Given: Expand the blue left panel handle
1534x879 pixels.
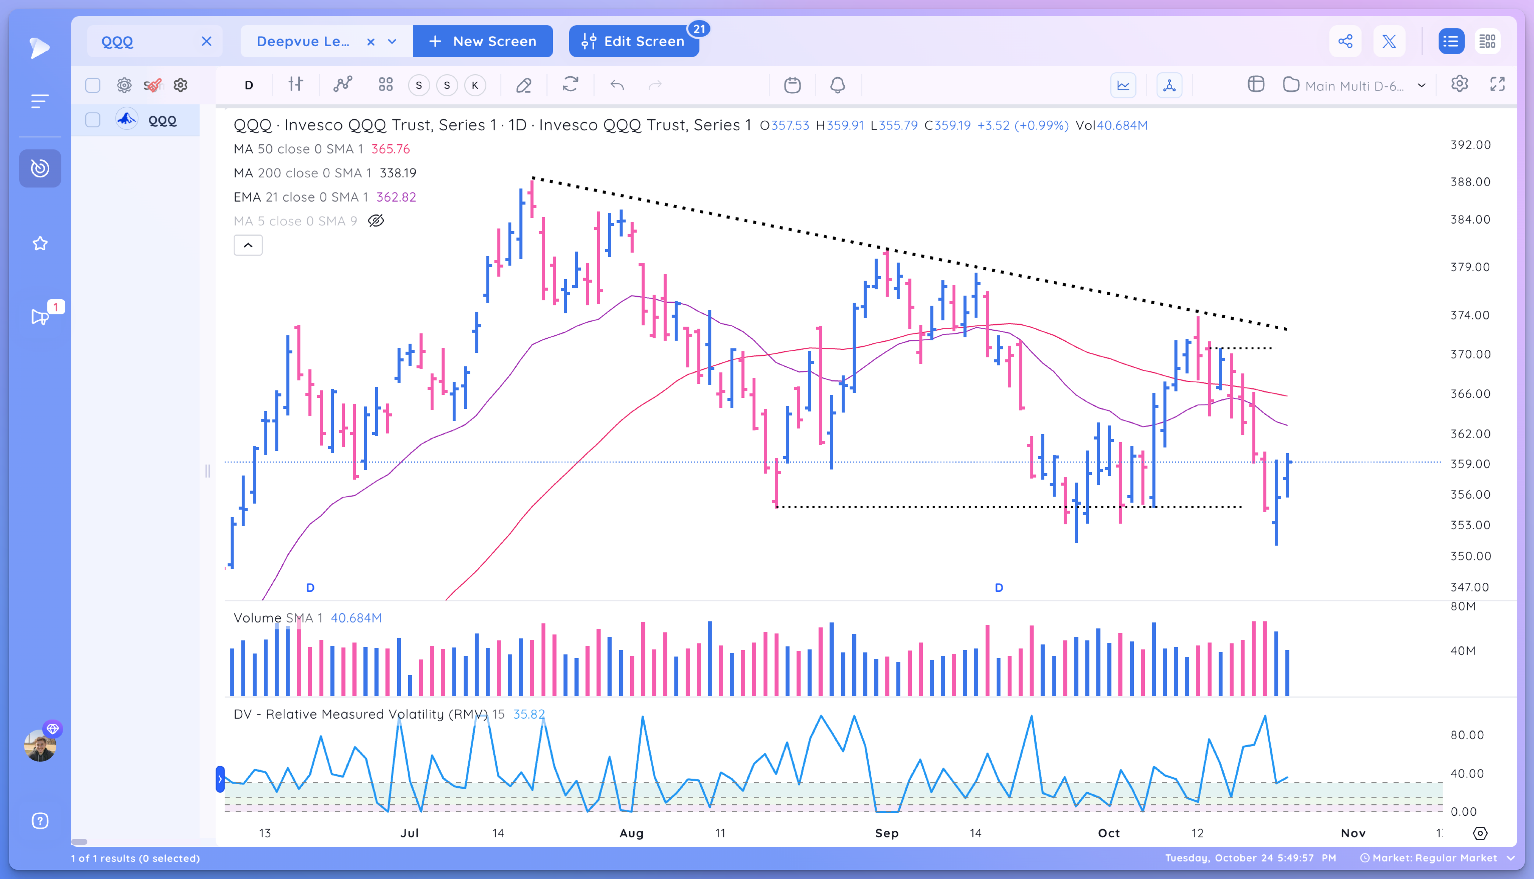Looking at the screenshot, I should coord(220,779).
